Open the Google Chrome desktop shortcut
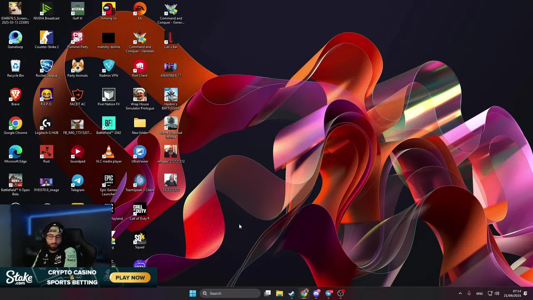This screenshot has width=533, height=300. (x=15, y=126)
